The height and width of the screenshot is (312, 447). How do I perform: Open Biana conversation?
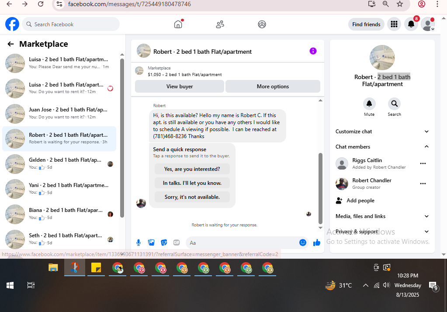tap(59, 214)
